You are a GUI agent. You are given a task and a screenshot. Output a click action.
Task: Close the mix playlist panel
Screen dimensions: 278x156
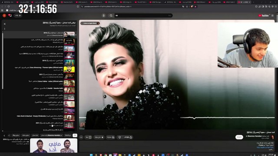[x=5, y=24]
